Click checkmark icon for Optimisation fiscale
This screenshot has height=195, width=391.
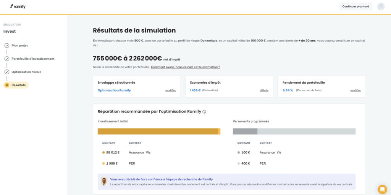[7, 72]
